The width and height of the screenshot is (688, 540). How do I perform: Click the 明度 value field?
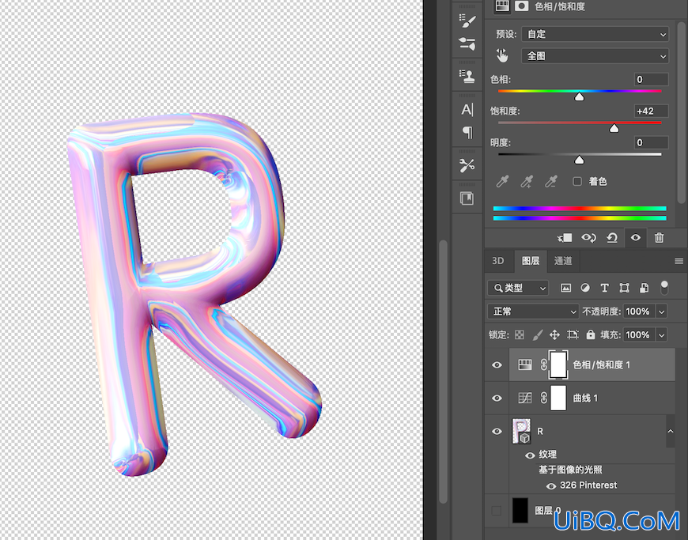click(x=651, y=142)
